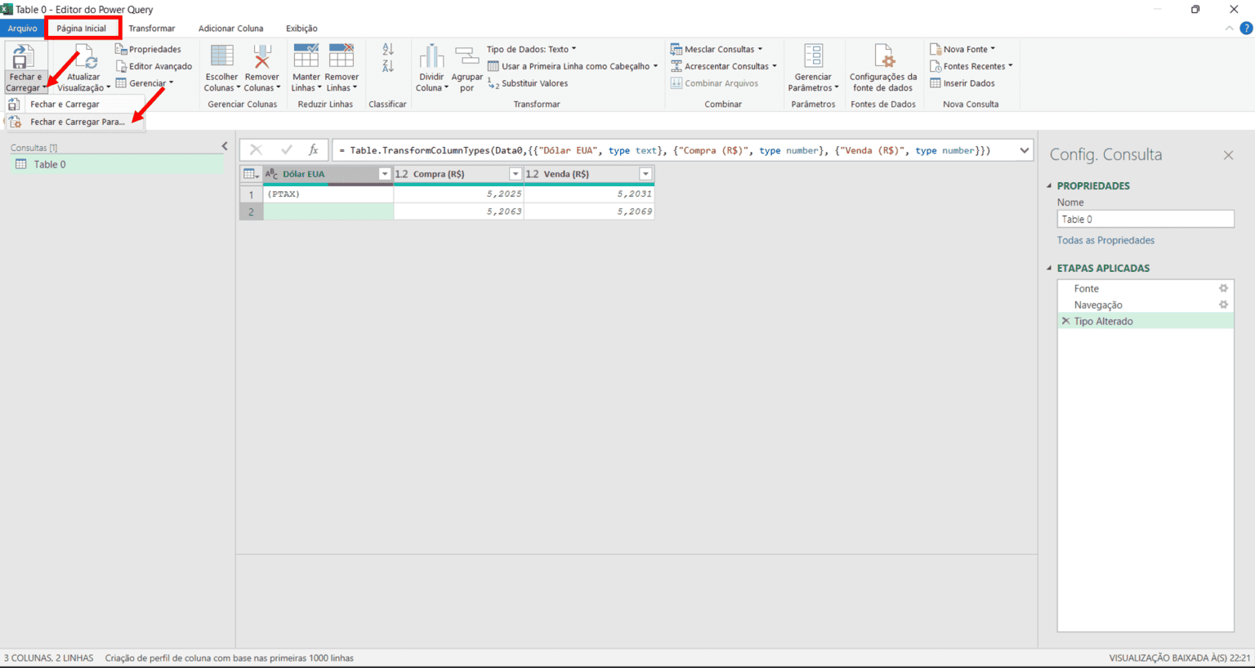Open the Dólar EUA column filter dropdown
Screen dimensions: 1255x668
pyautogui.click(x=384, y=174)
